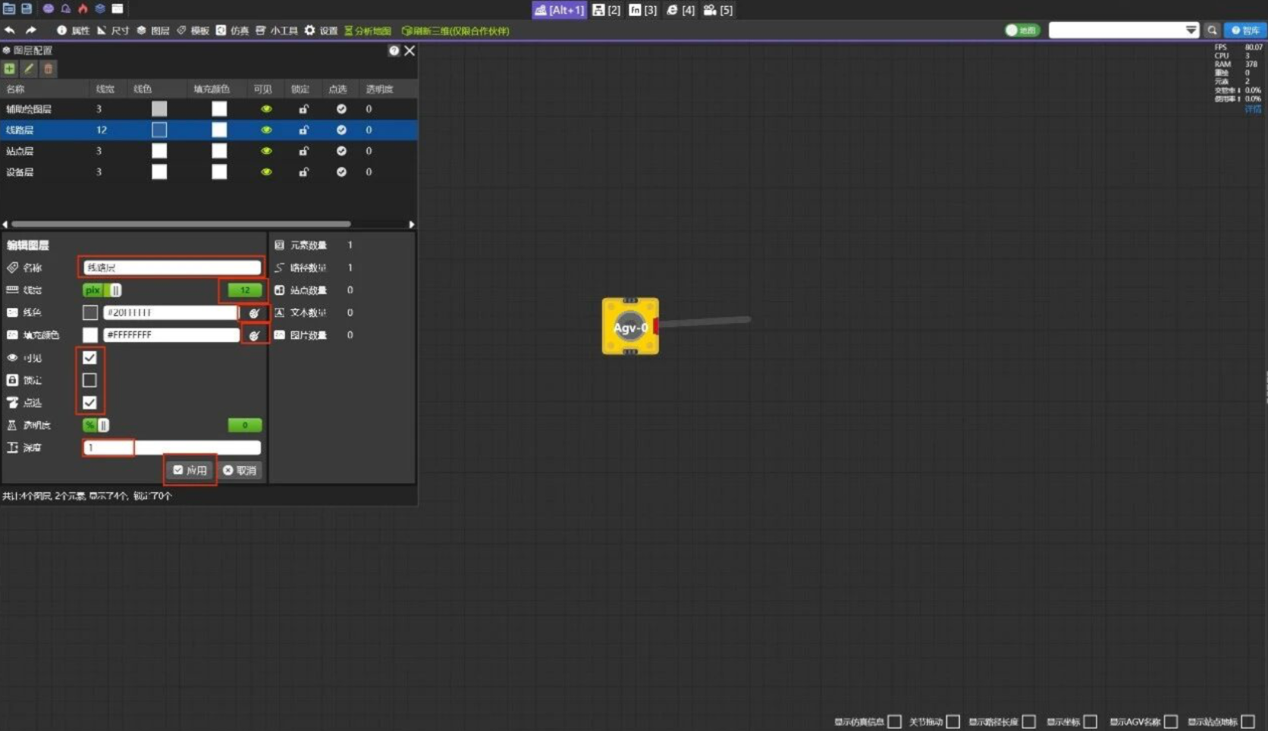The width and height of the screenshot is (1268, 731).
Task: Open color picker for 线色 field
Action: coord(254,312)
